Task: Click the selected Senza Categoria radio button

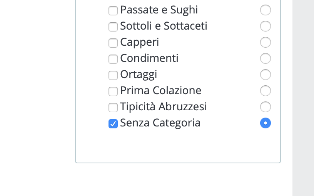Action: pos(266,123)
